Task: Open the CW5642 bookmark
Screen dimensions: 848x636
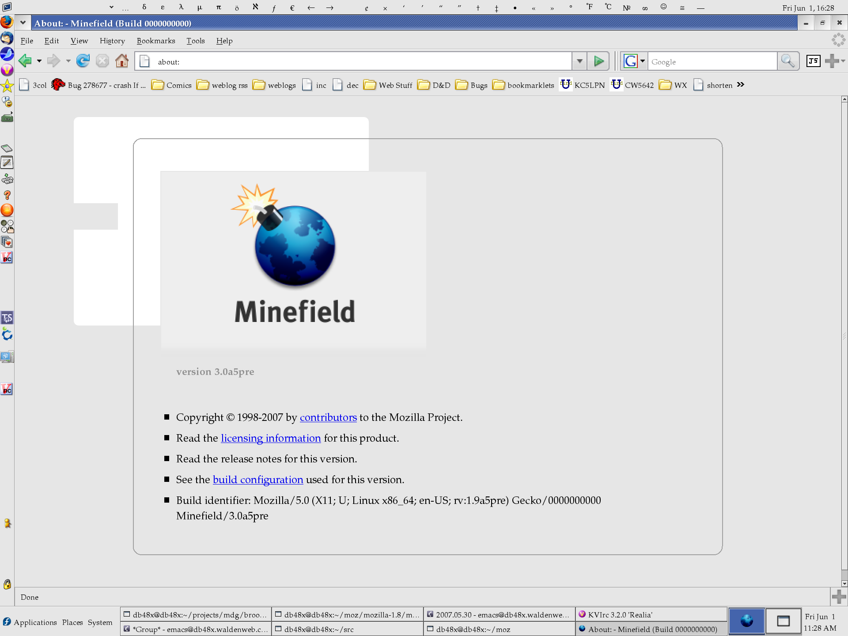Action: (x=632, y=85)
